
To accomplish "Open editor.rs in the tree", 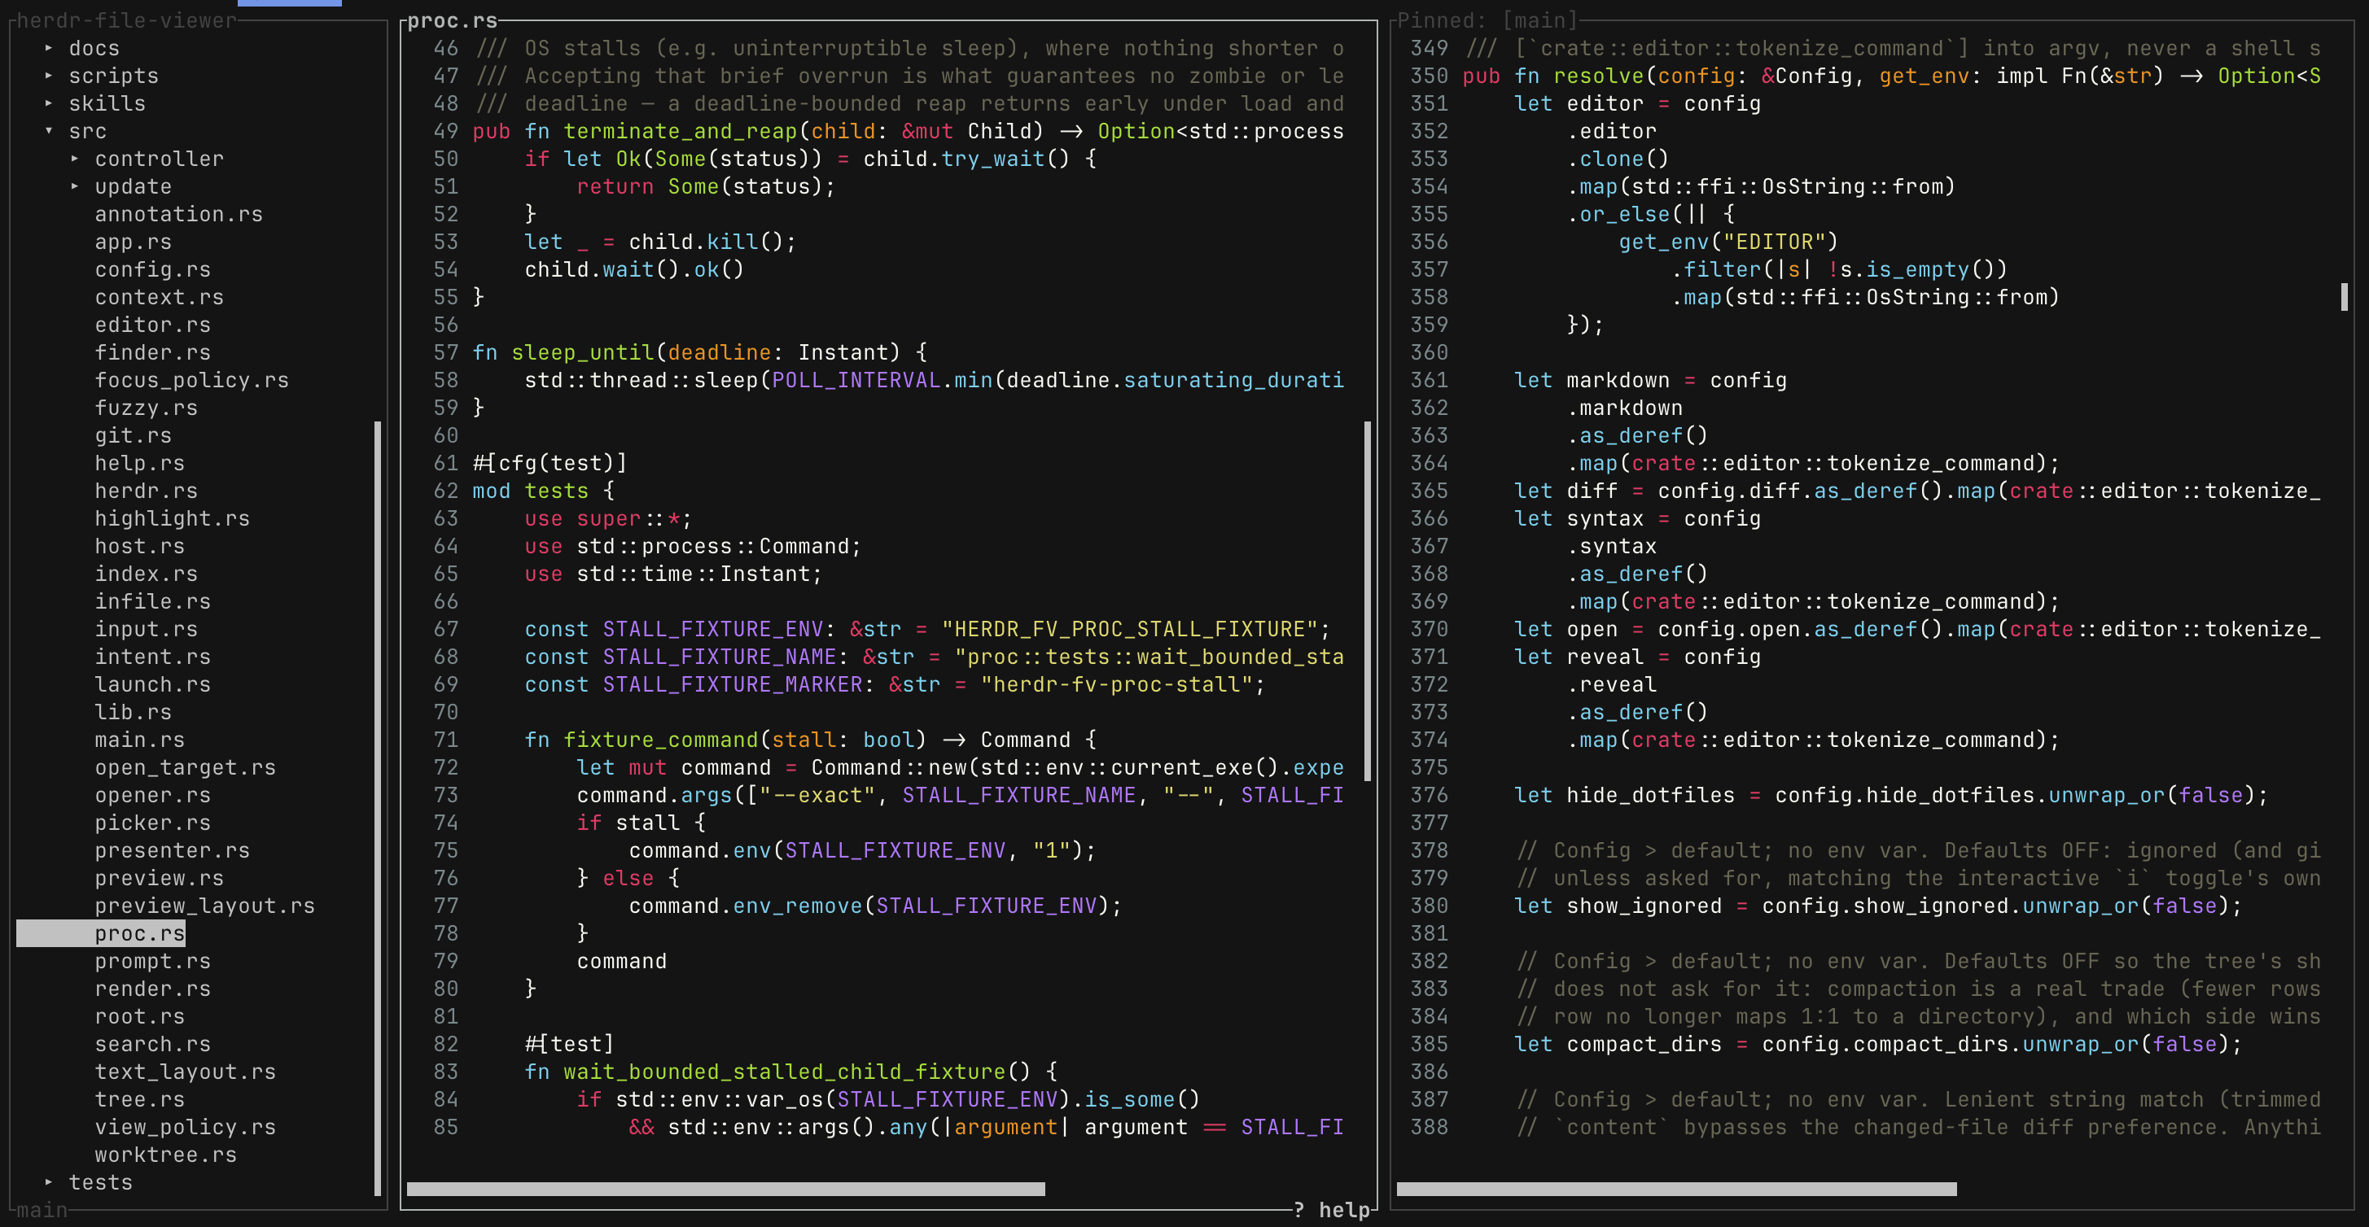I will click(x=153, y=325).
